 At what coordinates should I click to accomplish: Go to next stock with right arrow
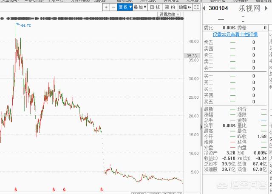(x=266, y=8)
